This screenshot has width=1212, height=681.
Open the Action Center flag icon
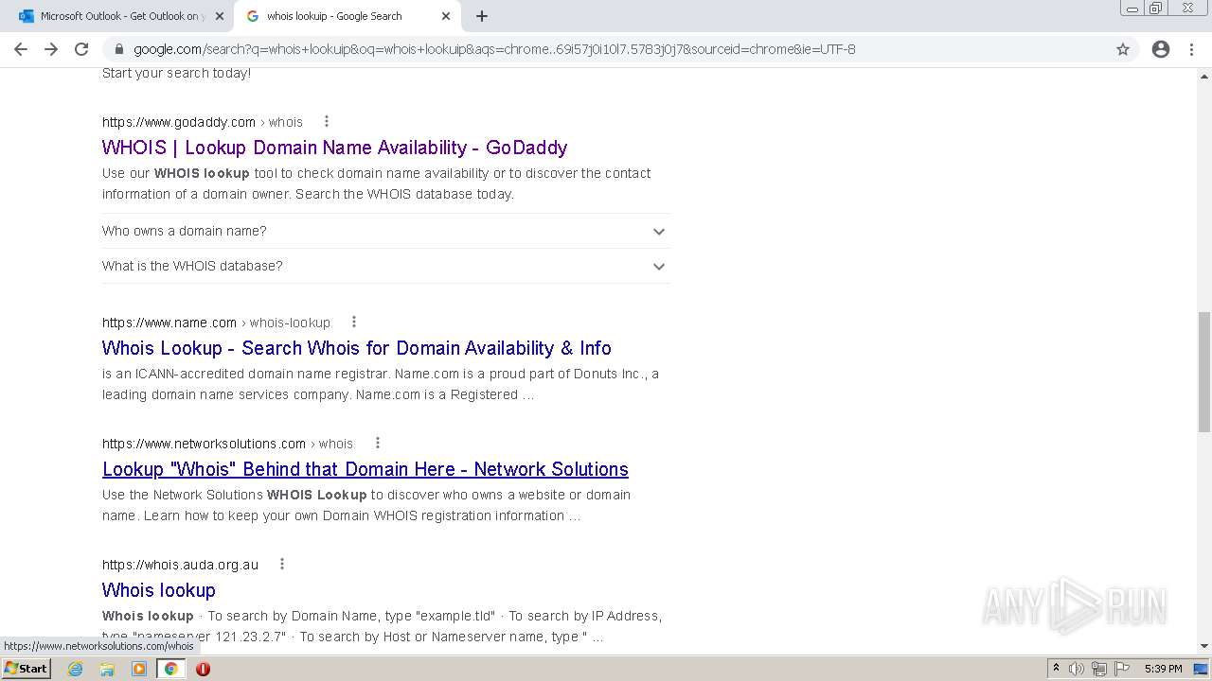pos(1122,669)
